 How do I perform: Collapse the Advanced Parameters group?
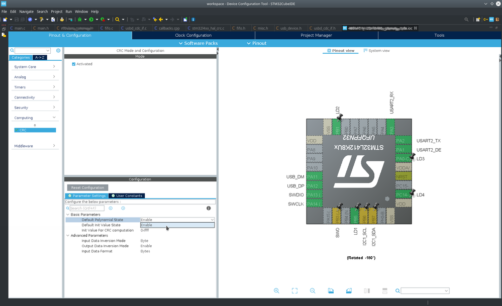click(x=68, y=235)
